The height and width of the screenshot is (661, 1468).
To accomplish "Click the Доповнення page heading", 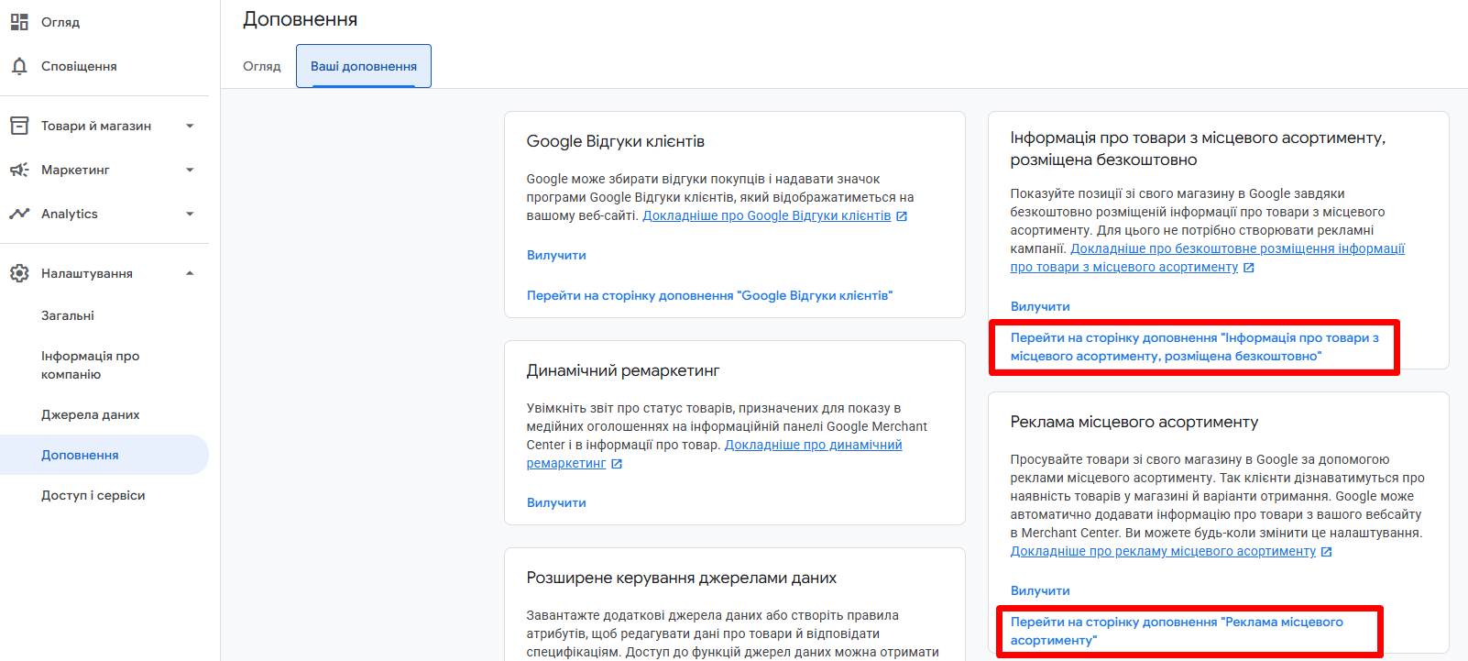I will 301,19.
